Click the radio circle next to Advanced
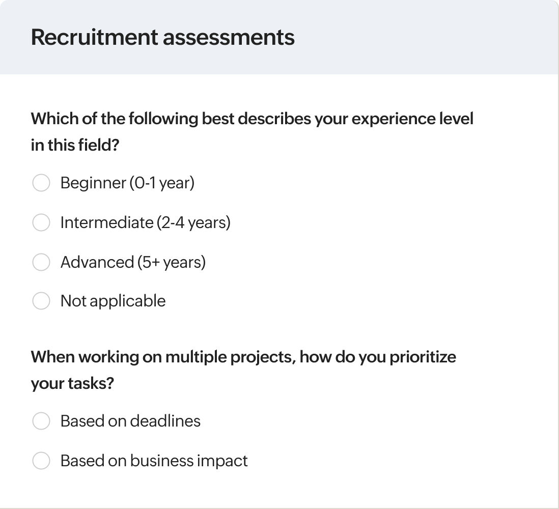 (x=41, y=262)
